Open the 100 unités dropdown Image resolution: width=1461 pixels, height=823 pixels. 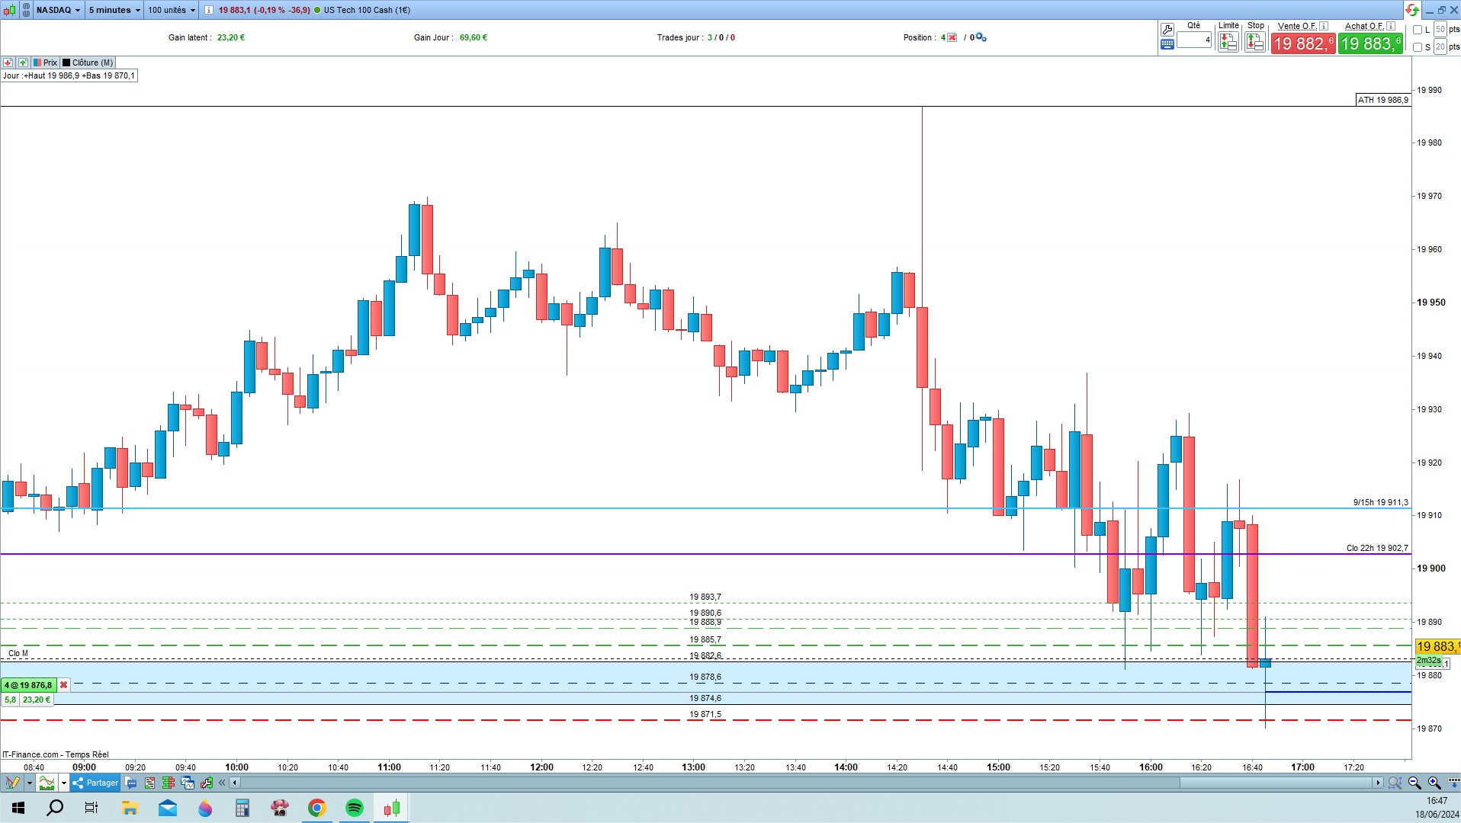[x=172, y=10]
